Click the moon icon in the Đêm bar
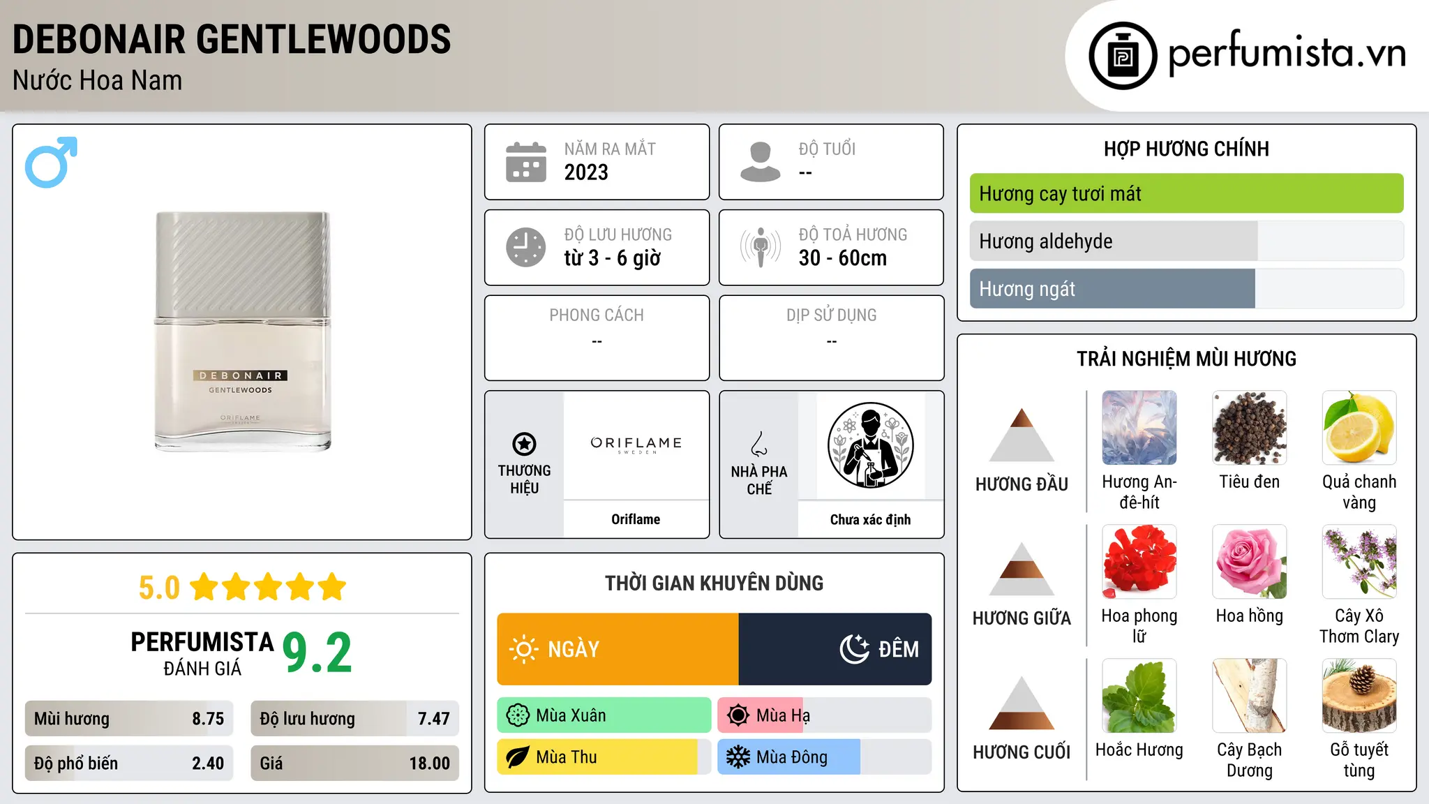This screenshot has width=1429, height=804. [855, 649]
